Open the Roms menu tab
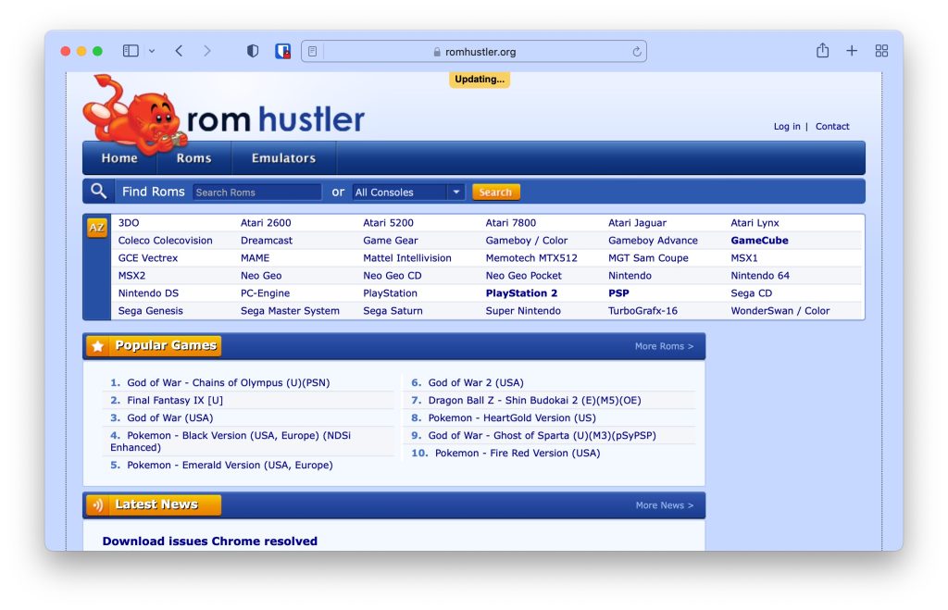The width and height of the screenshot is (948, 610). tap(194, 157)
